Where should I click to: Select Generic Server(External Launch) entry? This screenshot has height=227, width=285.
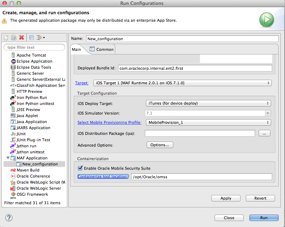[41, 79]
